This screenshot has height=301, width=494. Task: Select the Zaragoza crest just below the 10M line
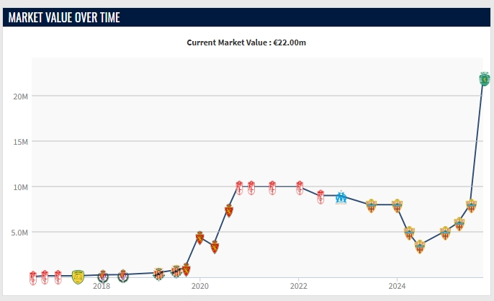pos(229,210)
